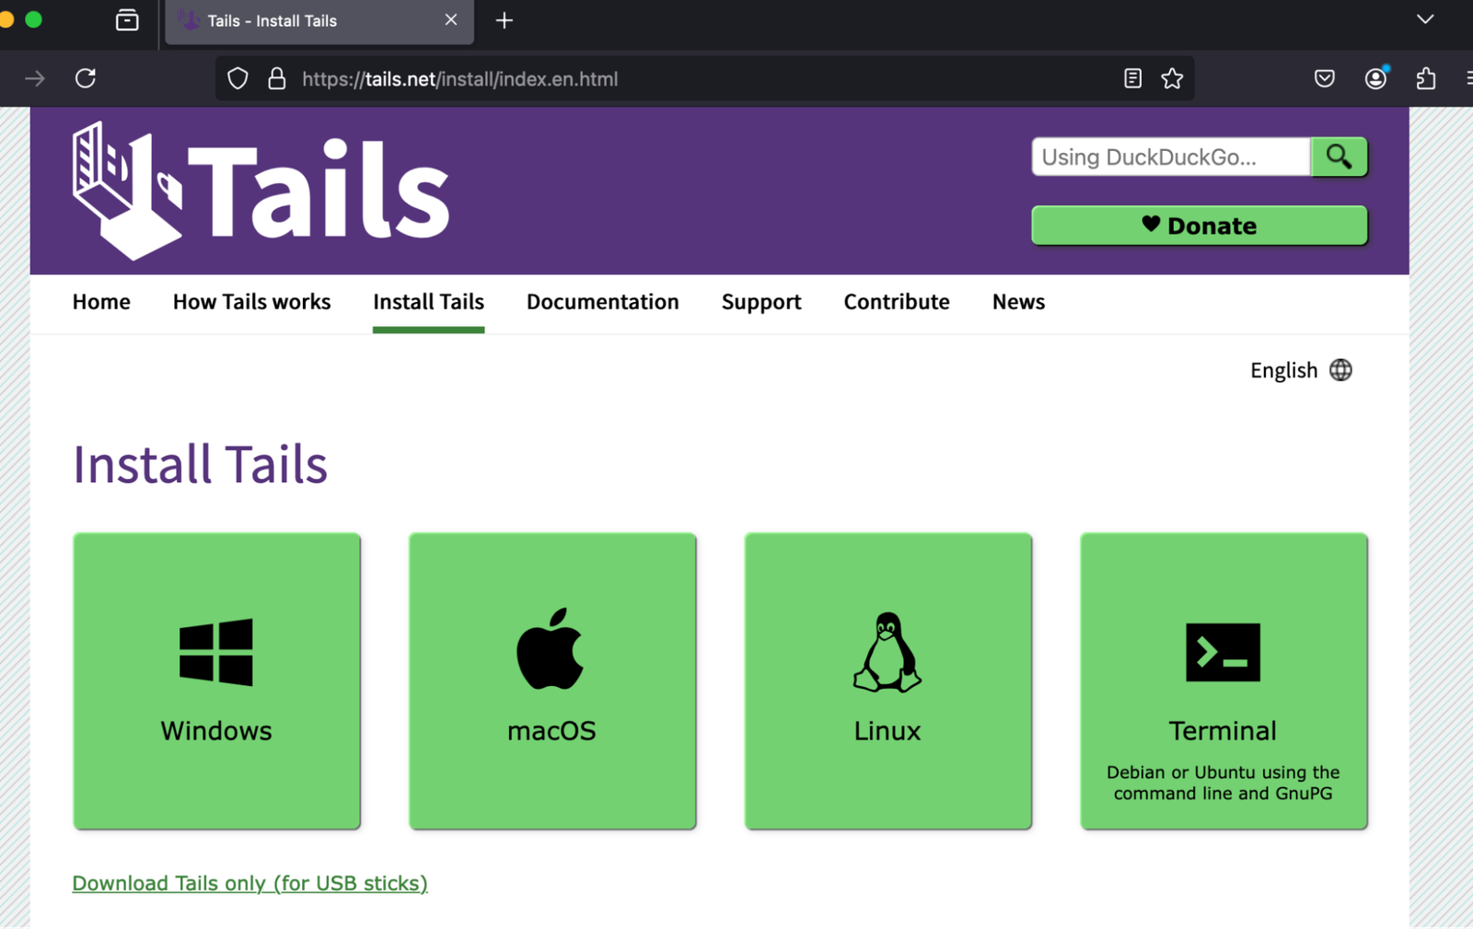This screenshot has width=1473, height=929.
Task: Switch to the Documentation menu item
Action: pos(602,301)
